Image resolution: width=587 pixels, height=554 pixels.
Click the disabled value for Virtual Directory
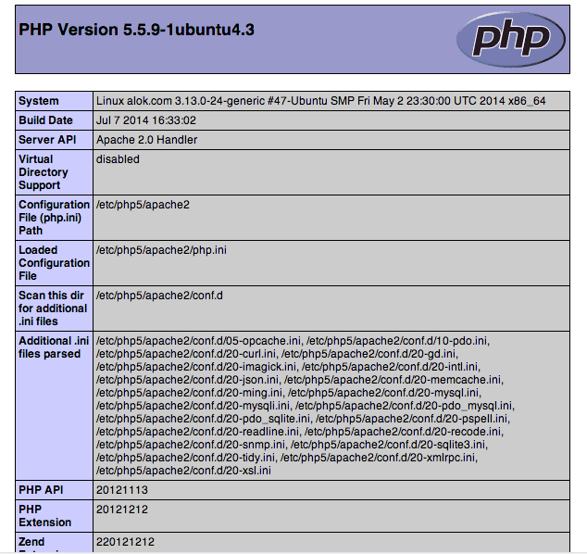(118, 159)
